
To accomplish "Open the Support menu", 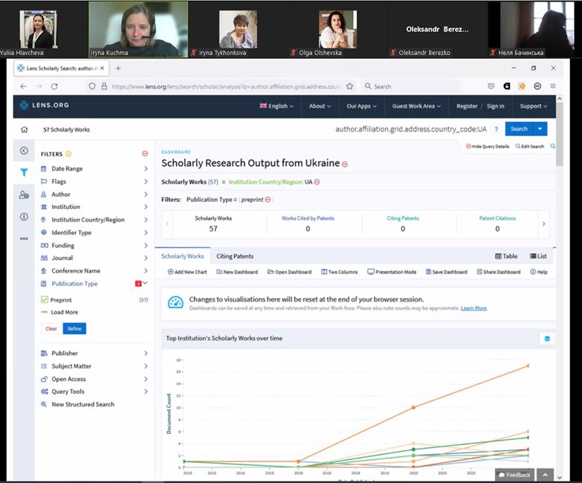I will pyautogui.click(x=534, y=106).
